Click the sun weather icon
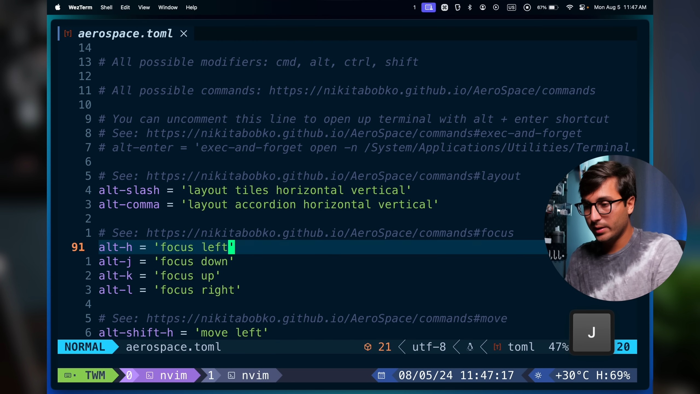 coord(538,375)
